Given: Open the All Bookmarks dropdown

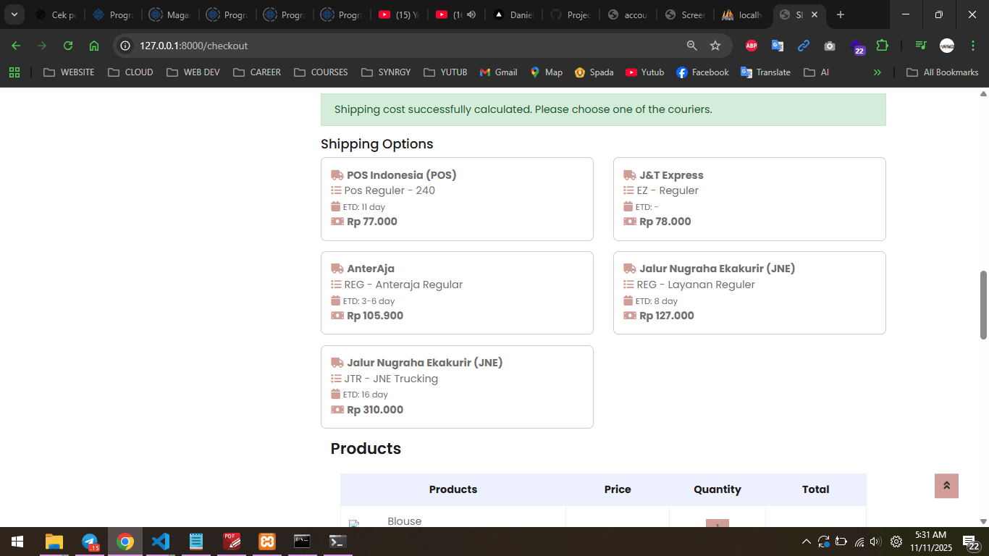Looking at the screenshot, I should [x=943, y=72].
